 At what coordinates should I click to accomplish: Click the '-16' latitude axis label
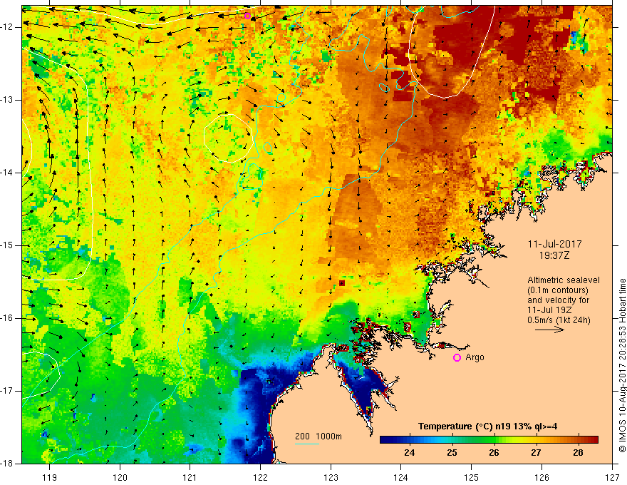[x=7, y=318]
